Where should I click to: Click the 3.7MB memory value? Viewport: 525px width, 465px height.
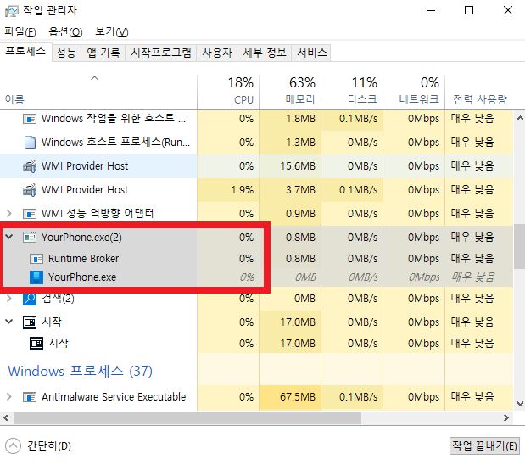click(300, 190)
